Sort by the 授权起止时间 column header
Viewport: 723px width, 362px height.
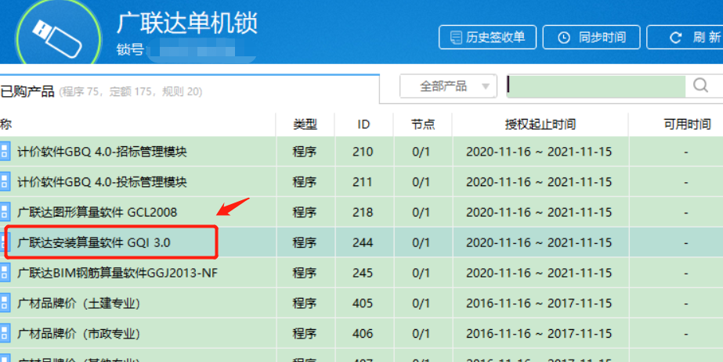point(540,124)
